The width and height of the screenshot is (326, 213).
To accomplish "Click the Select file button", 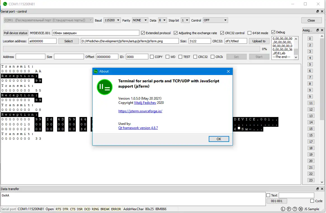I will click(x=69, y=41).
